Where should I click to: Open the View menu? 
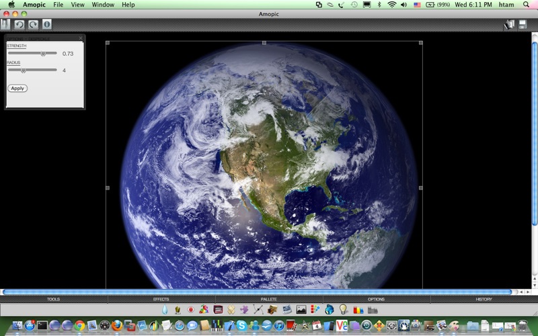(x=77, y=5)
